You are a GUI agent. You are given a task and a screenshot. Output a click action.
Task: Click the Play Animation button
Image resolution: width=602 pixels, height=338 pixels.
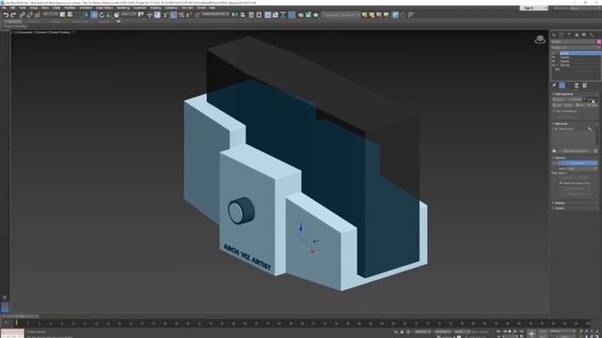(510, 331)
